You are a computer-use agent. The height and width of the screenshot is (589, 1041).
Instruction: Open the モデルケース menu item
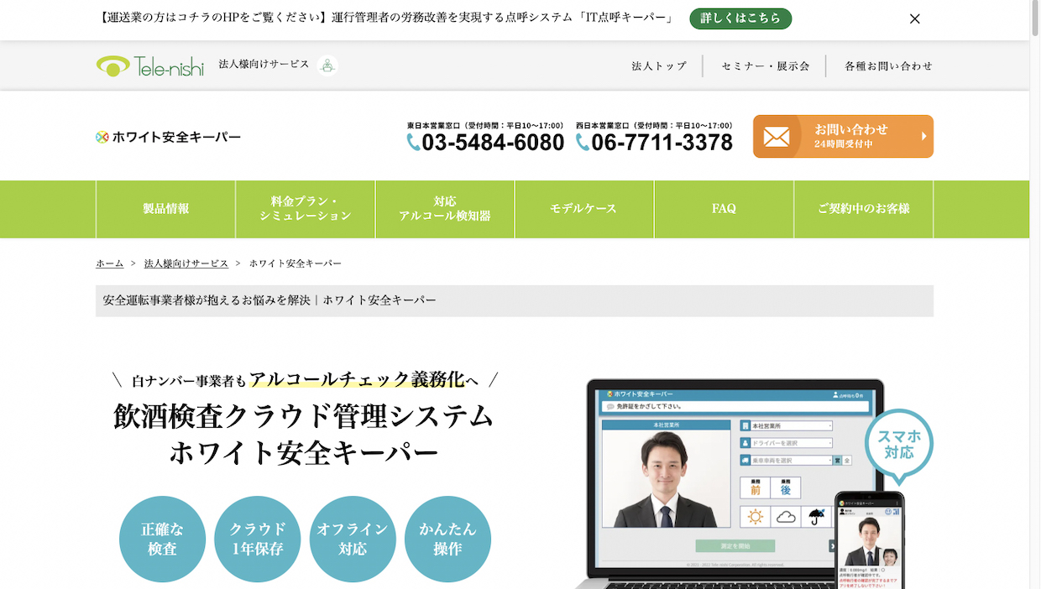[x=584, y=209]
